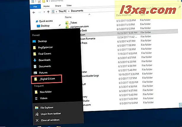Click the date 10/23/2017 6:58 PM

tap(127, 33)
